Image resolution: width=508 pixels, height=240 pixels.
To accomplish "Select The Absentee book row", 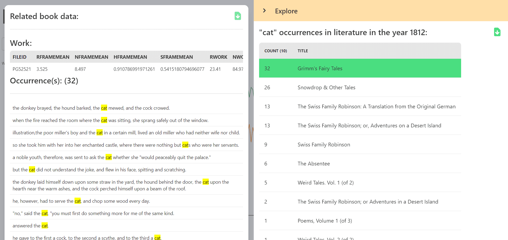I will pos(313,164).
